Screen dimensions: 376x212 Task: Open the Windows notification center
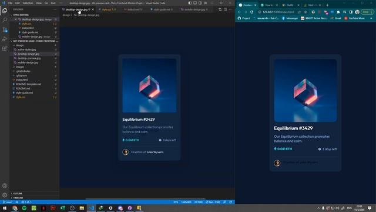tap(370, 208)
